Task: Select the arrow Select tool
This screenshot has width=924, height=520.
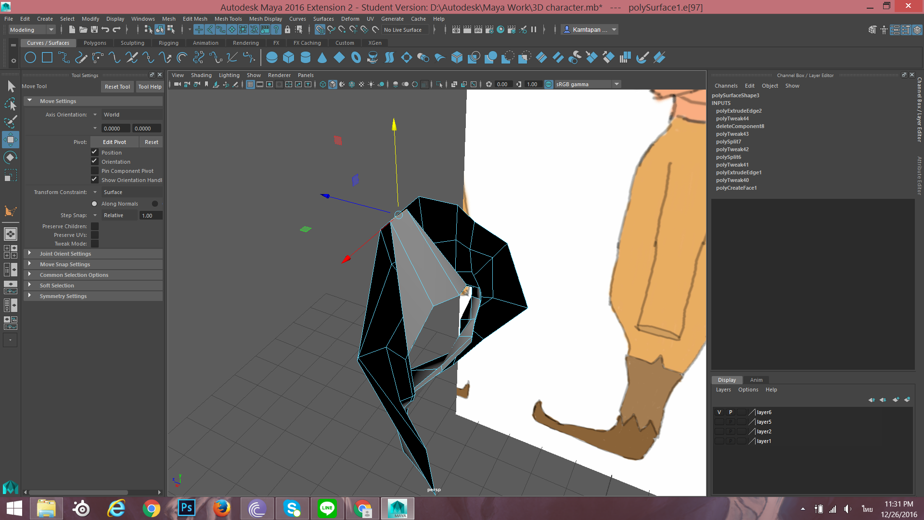Action: point(11,87)
